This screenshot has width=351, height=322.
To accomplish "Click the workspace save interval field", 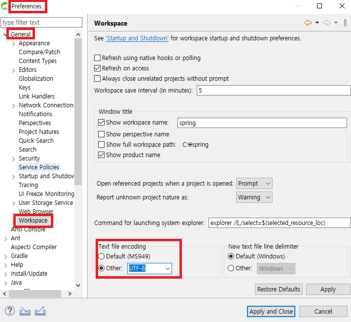I will point(274,90).
